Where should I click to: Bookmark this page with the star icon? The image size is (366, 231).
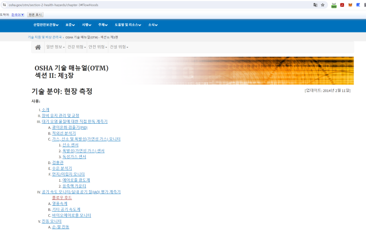[x=323, y=5]
